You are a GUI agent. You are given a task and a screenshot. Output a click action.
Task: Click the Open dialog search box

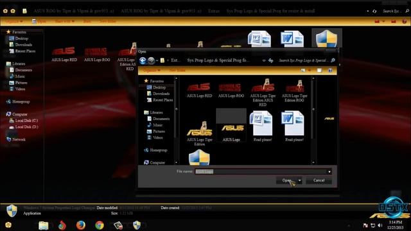[303, 60]
